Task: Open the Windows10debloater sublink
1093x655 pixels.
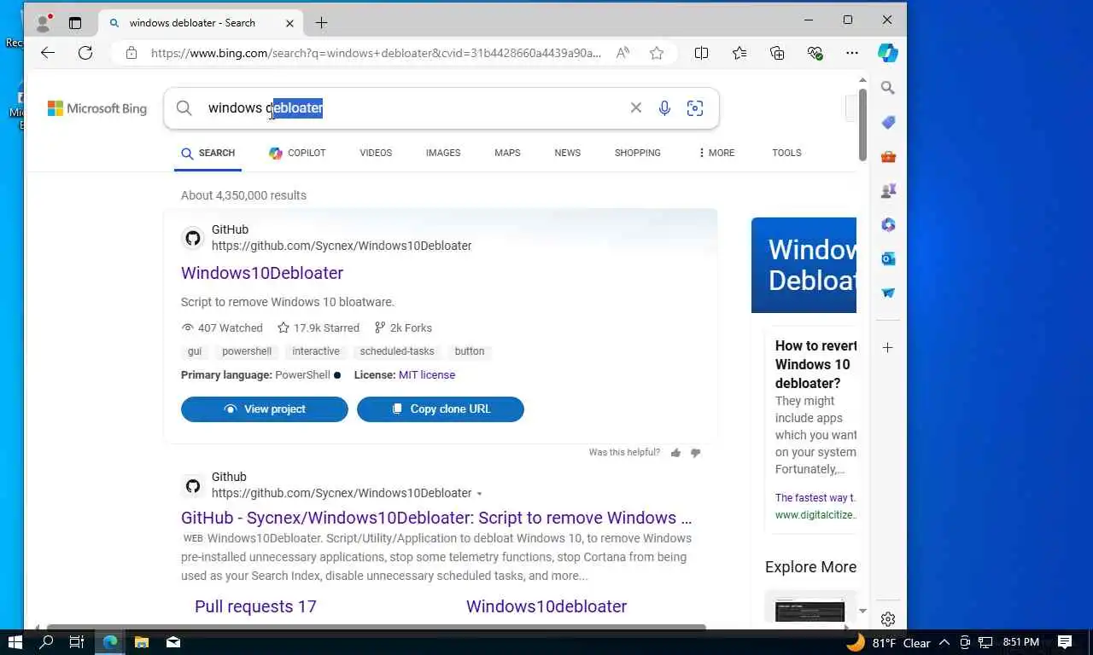Action: click(x=546, y=606)
